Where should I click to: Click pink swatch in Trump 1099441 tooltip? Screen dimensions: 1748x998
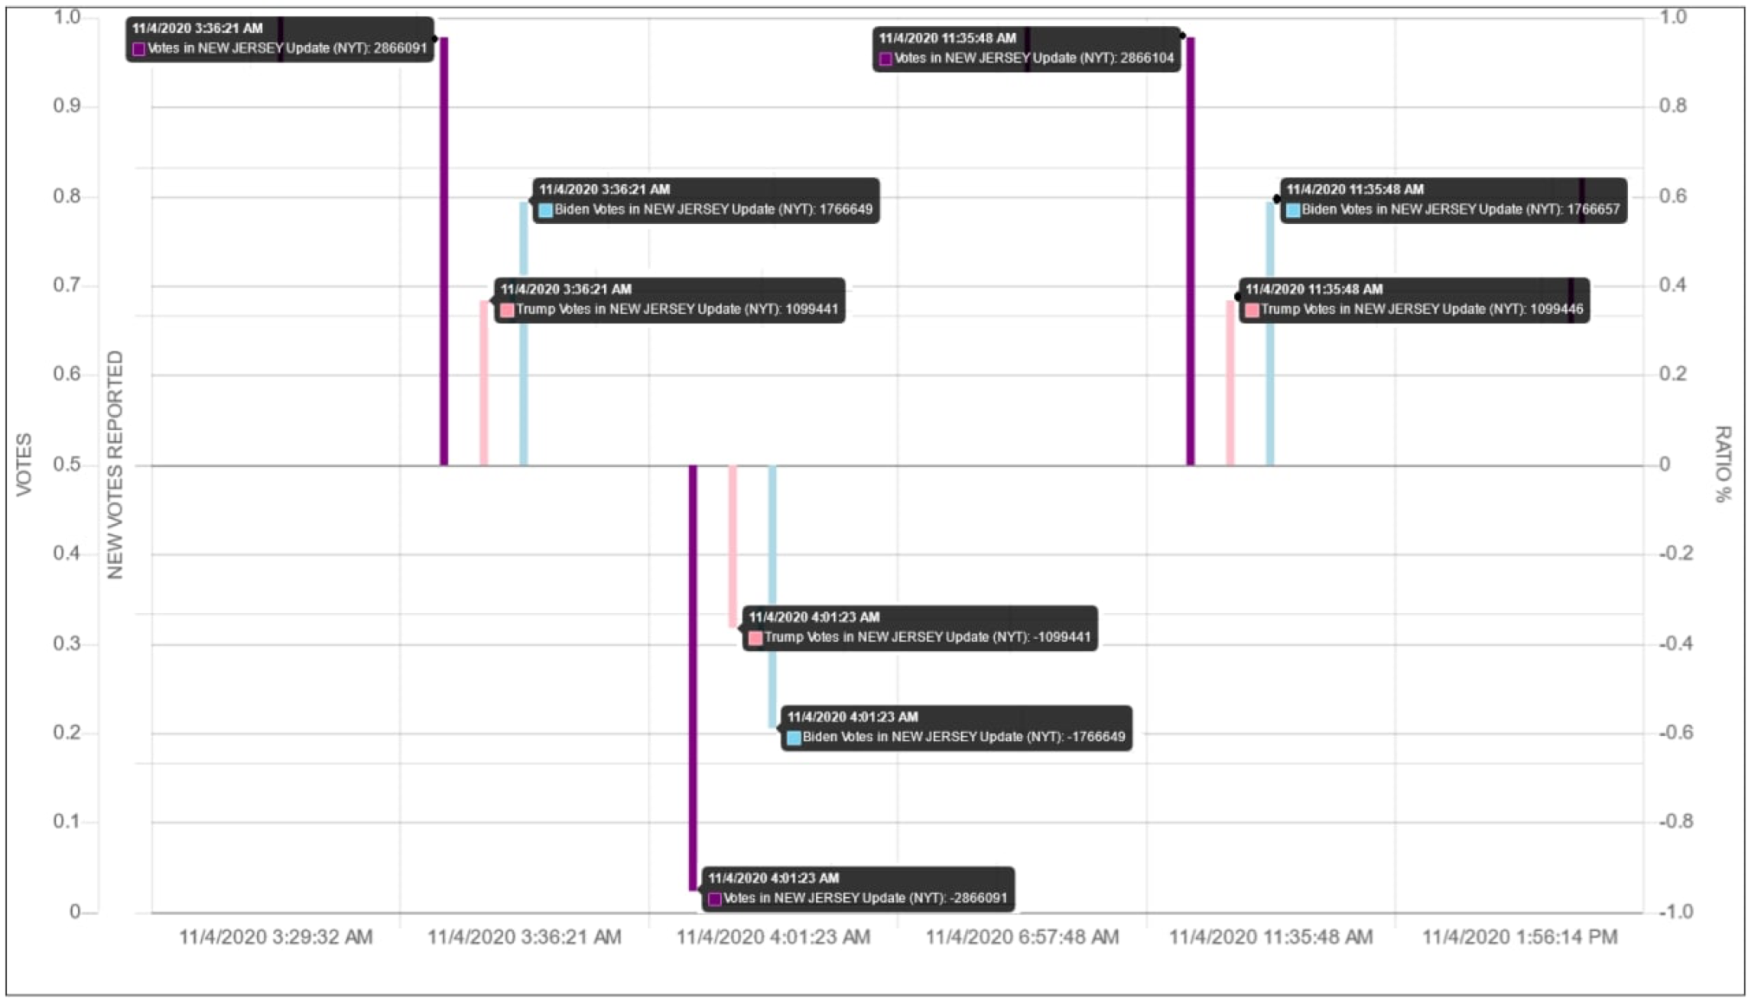click(506, 310)
